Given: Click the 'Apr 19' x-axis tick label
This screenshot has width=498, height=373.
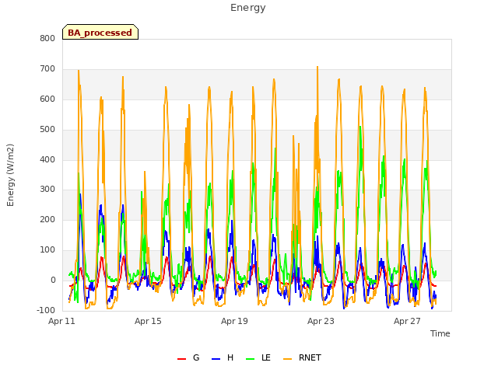Looking at the screenshot, I should point(234,321).
